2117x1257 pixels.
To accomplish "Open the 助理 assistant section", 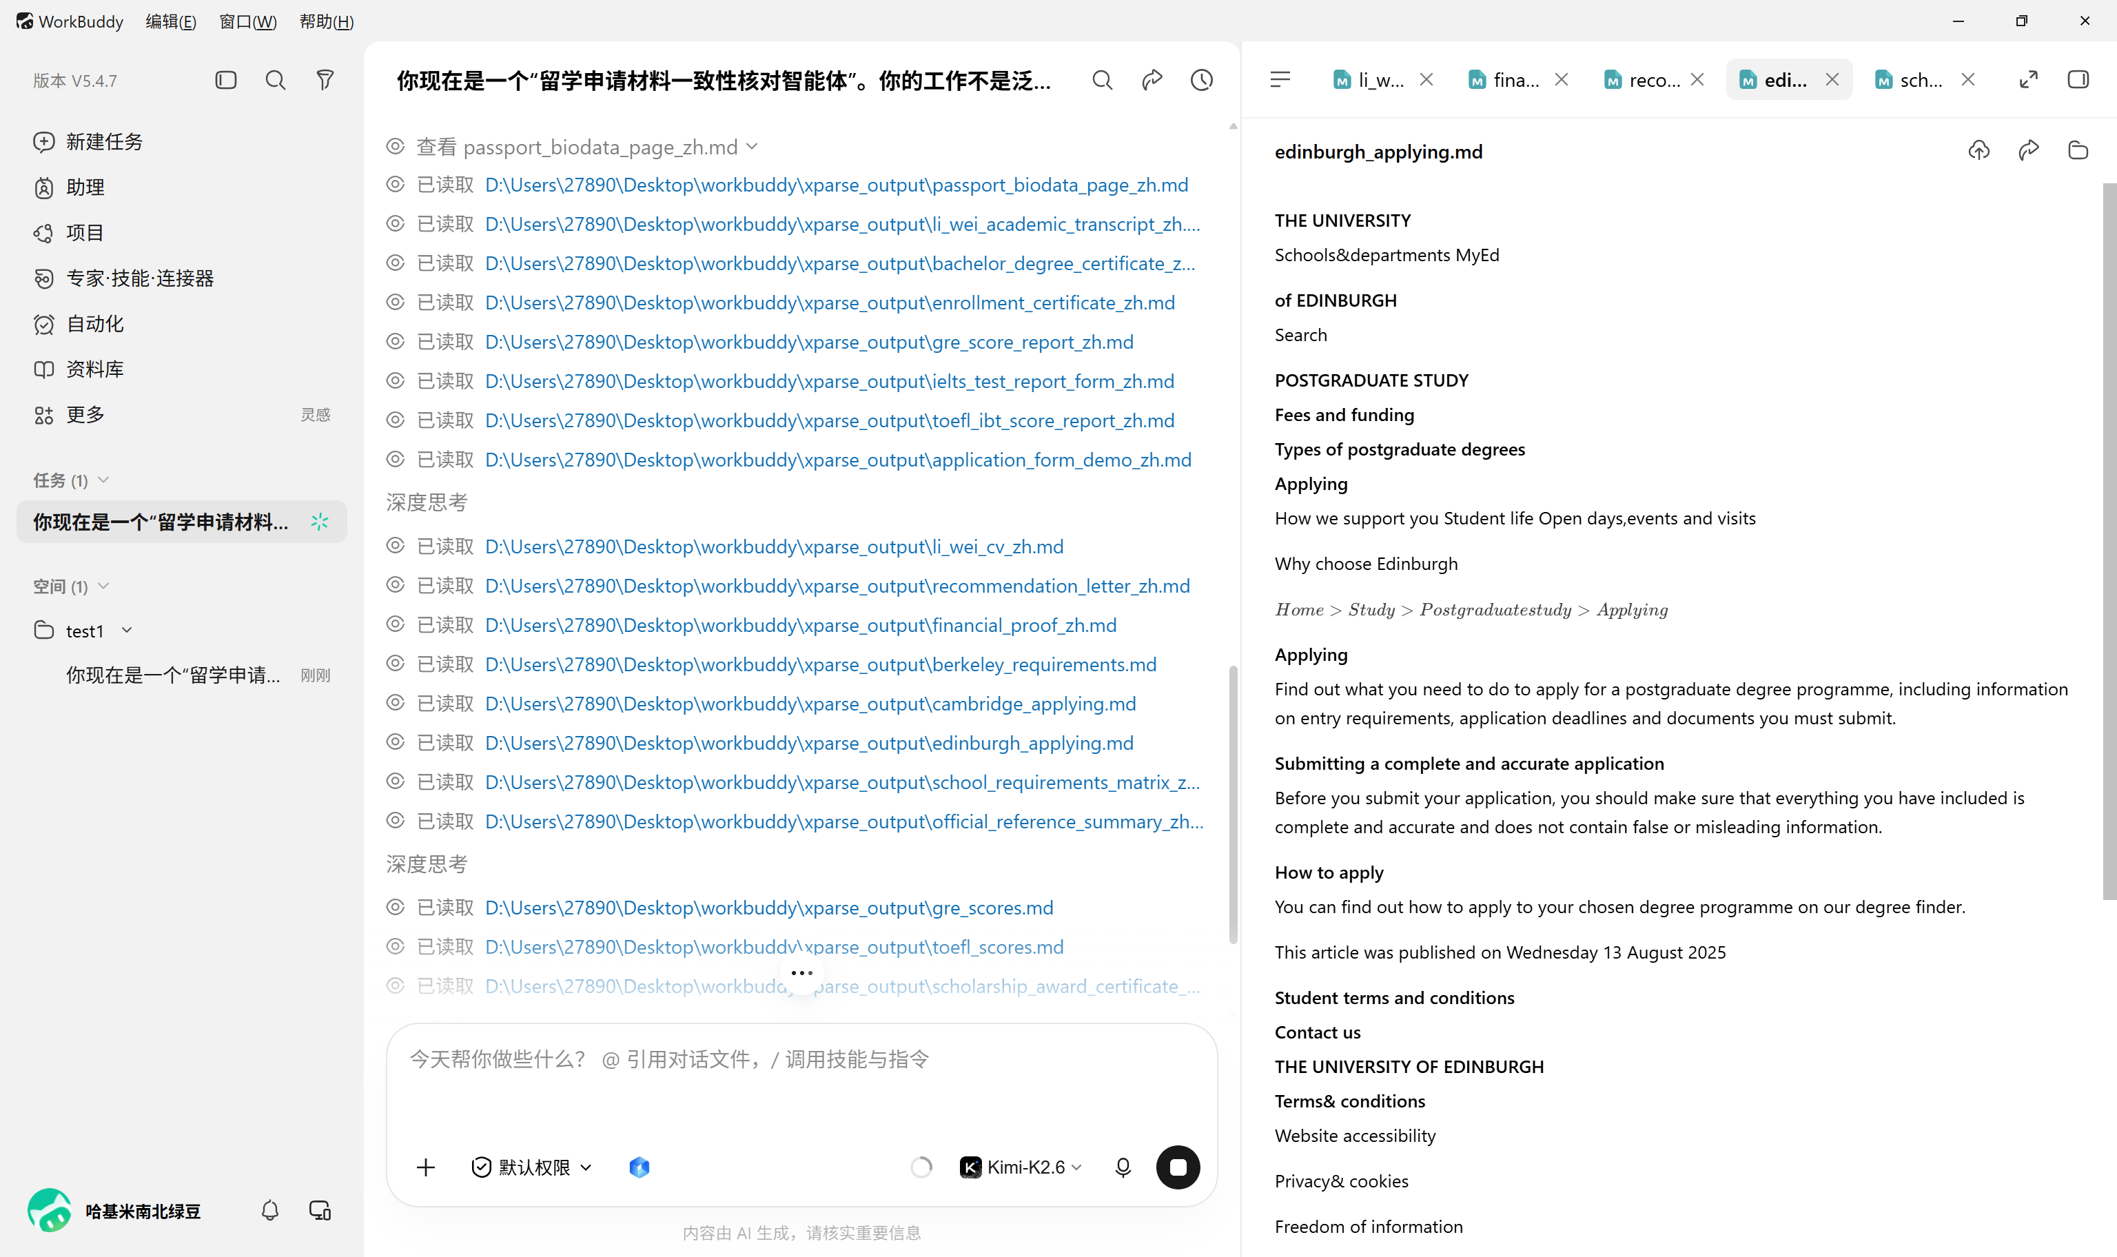I will point(70,187).
